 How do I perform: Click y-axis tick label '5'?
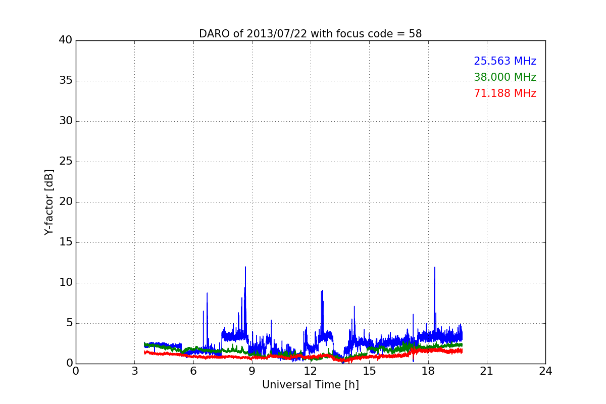click(x=69, y=323)
